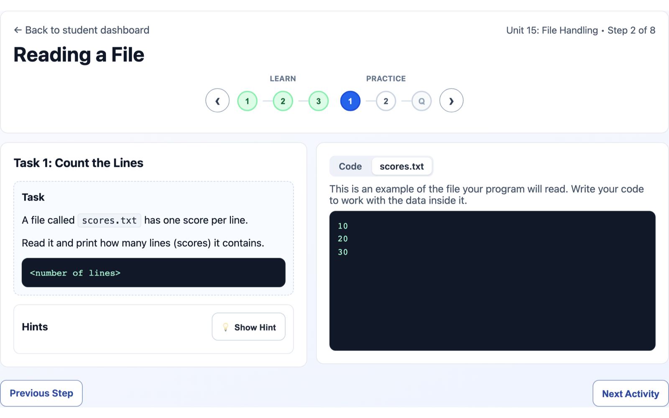Open the Quiz step marked Q
The width and height of the screenshot is (669, 418).
point(421,101)
